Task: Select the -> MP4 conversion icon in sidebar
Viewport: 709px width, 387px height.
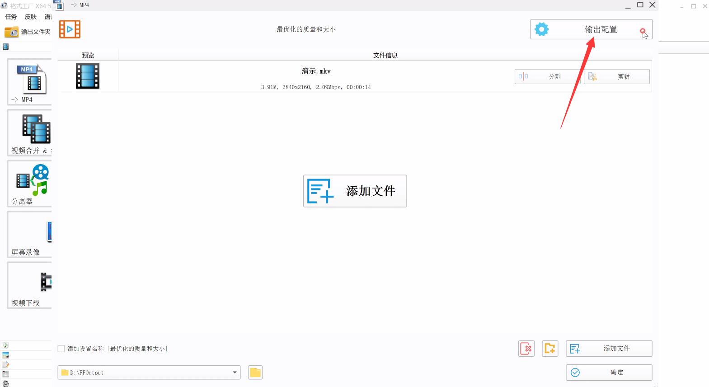Action: coord(29,82)
